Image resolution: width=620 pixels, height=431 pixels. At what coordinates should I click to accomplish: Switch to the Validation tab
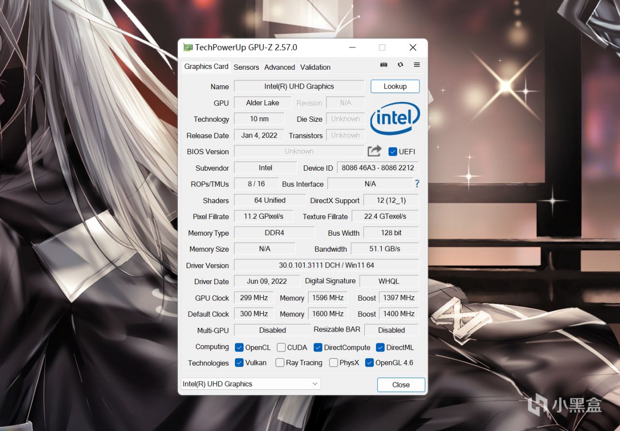315,67
